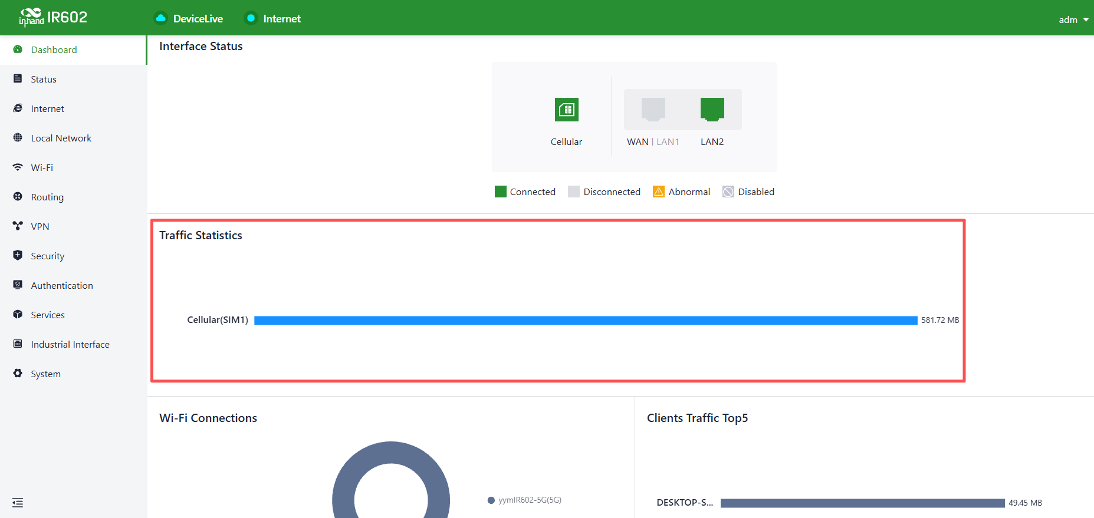Screen dimensions: 1094x518
Task: Click the InHand IR602 logo
Action: tap(53, 18)
